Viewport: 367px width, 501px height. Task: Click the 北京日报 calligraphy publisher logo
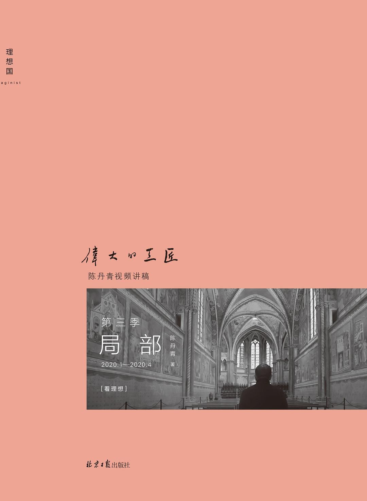pyautogui.click(x=99, y=465)
